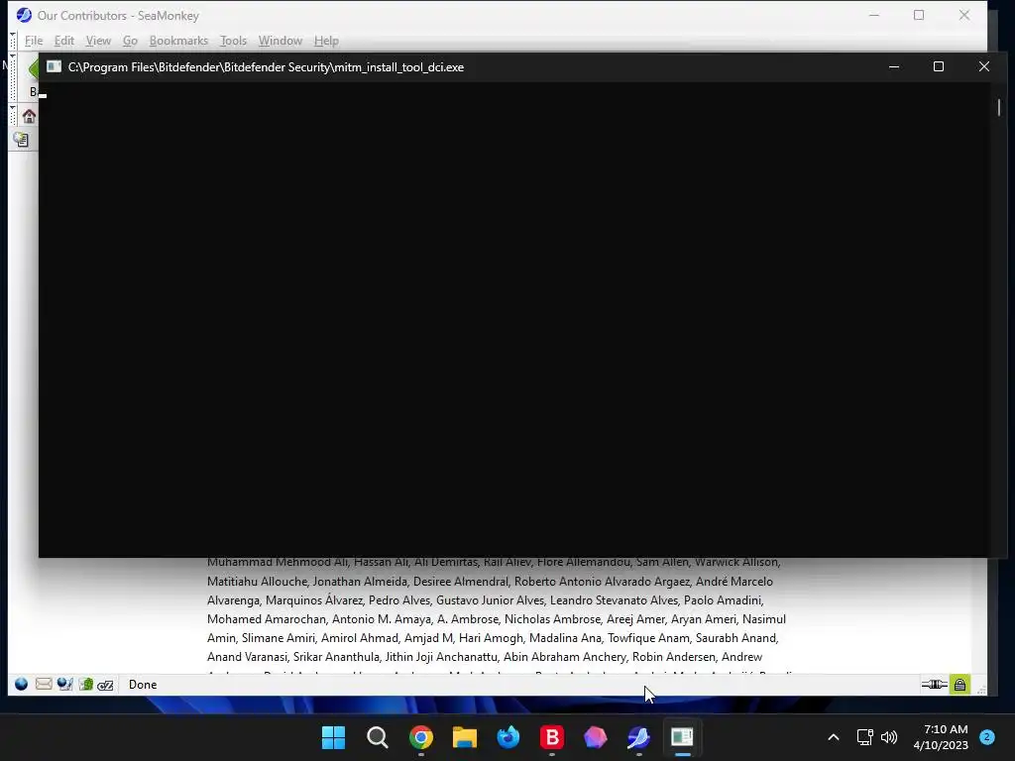1015x761 pixels.
Task: Click the name 'Robin Andersen'
Action: (x=674, y=657)
